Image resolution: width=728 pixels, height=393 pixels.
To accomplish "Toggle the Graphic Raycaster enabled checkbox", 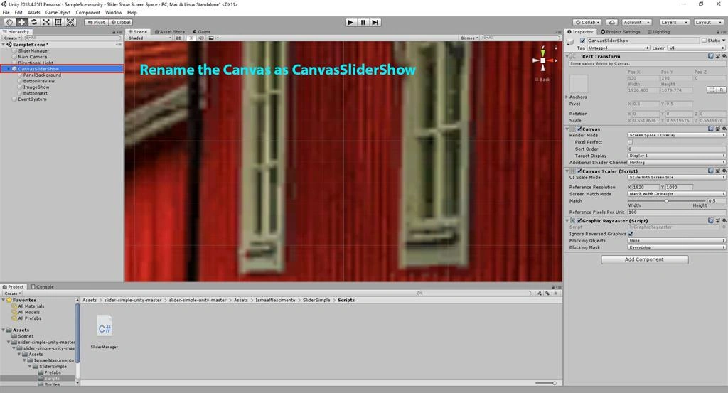I will 579,221.
